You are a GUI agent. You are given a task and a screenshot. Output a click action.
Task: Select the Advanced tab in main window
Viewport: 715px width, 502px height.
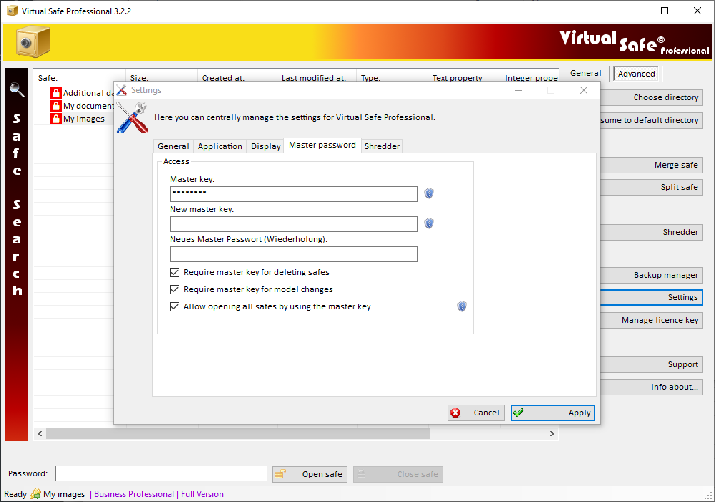[636, 74]
